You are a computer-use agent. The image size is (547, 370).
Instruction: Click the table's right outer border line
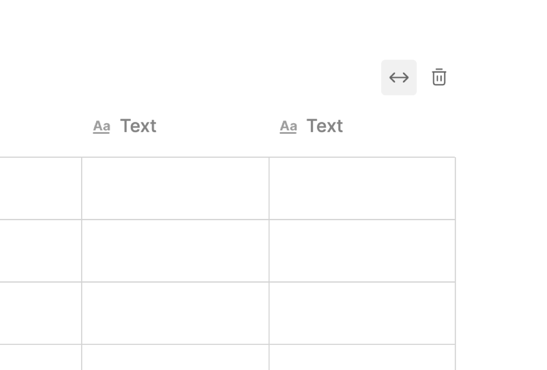coord(455,251)
